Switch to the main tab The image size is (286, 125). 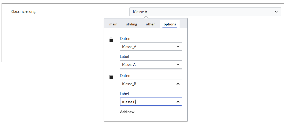click(113, 24)
